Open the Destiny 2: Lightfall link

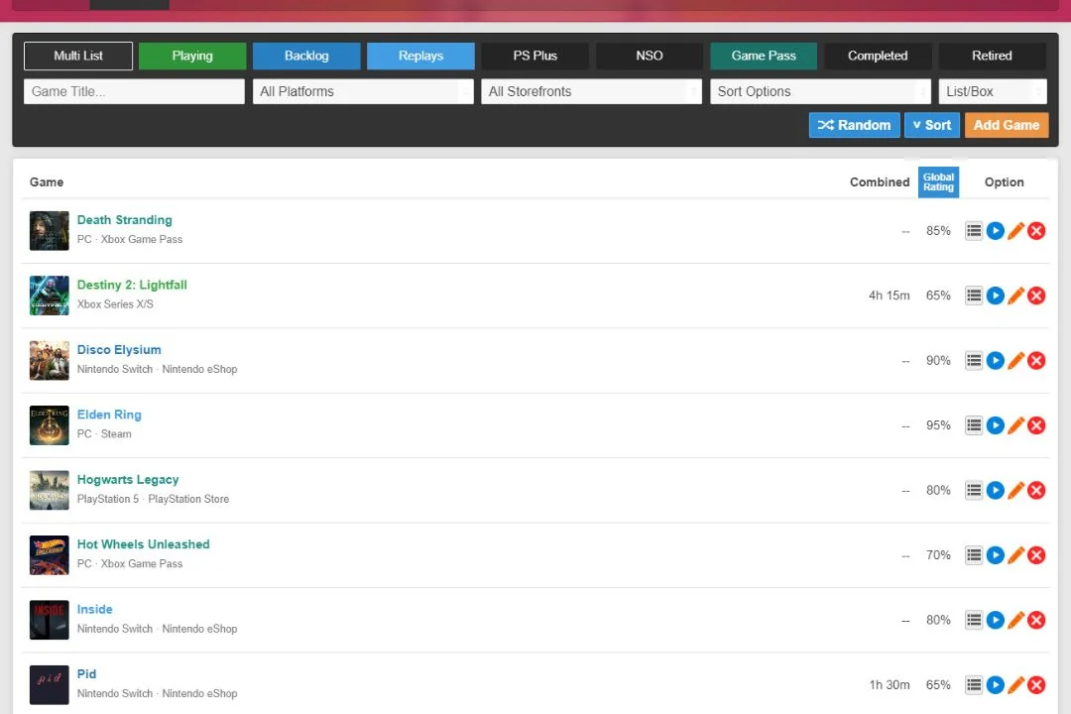pyautogui.click(x=132, y=285)
